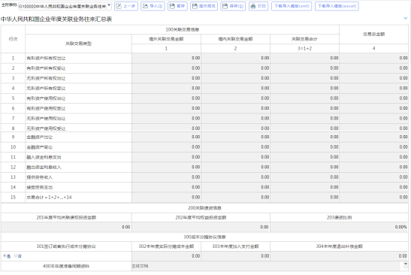Click the row 10 label 金融资产受让

pyautogui.click(x=39, y=147)
